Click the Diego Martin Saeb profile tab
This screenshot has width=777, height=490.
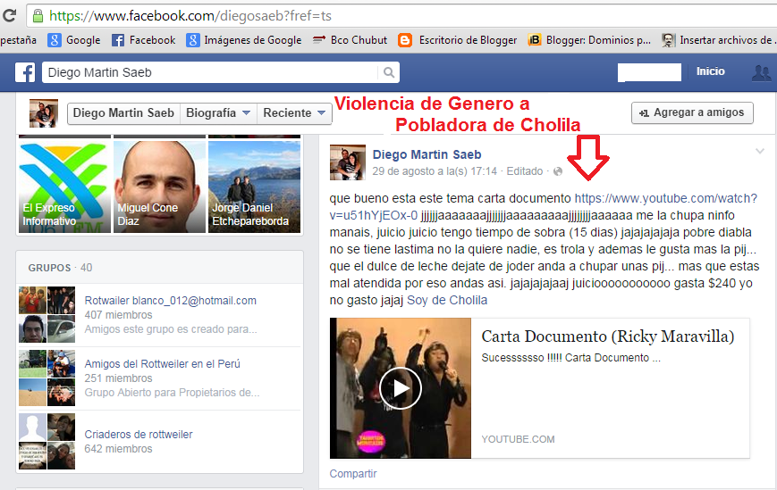(x=124, y=113)
